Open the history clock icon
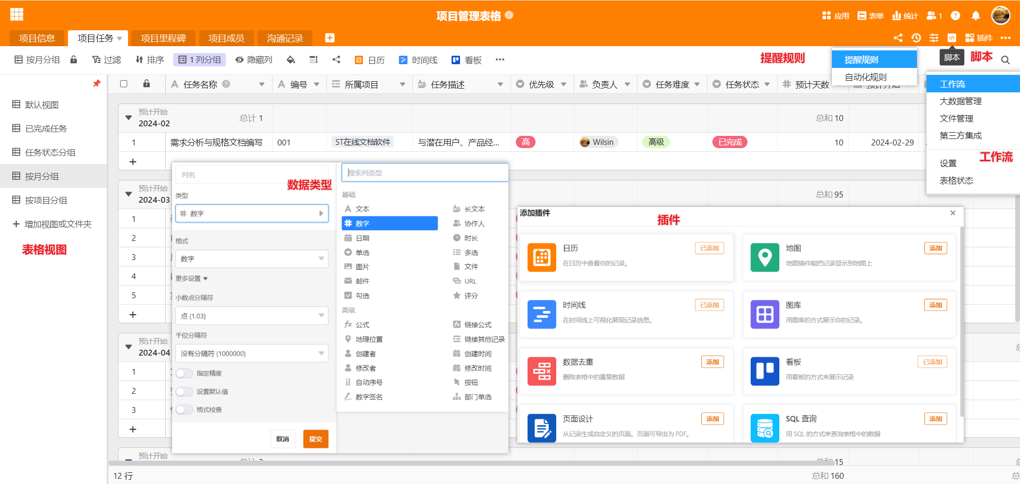 [x=916, y=38]
